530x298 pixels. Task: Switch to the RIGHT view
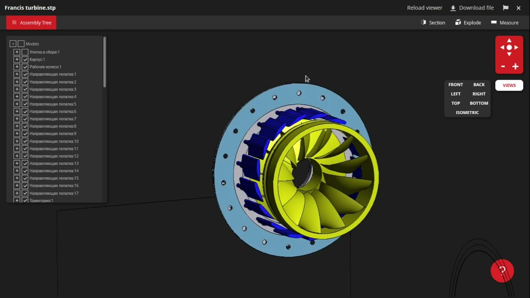pos(479,94)
